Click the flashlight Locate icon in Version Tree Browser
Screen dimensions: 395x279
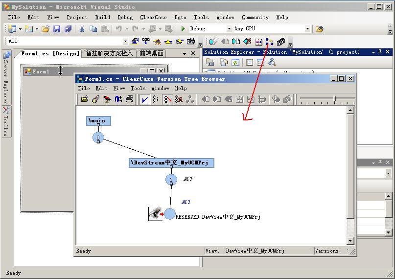click(x=96, y=99)
